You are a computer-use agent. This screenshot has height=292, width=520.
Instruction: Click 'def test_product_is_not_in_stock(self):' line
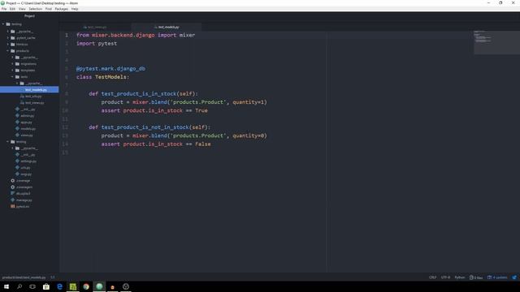tap(149, 127)
